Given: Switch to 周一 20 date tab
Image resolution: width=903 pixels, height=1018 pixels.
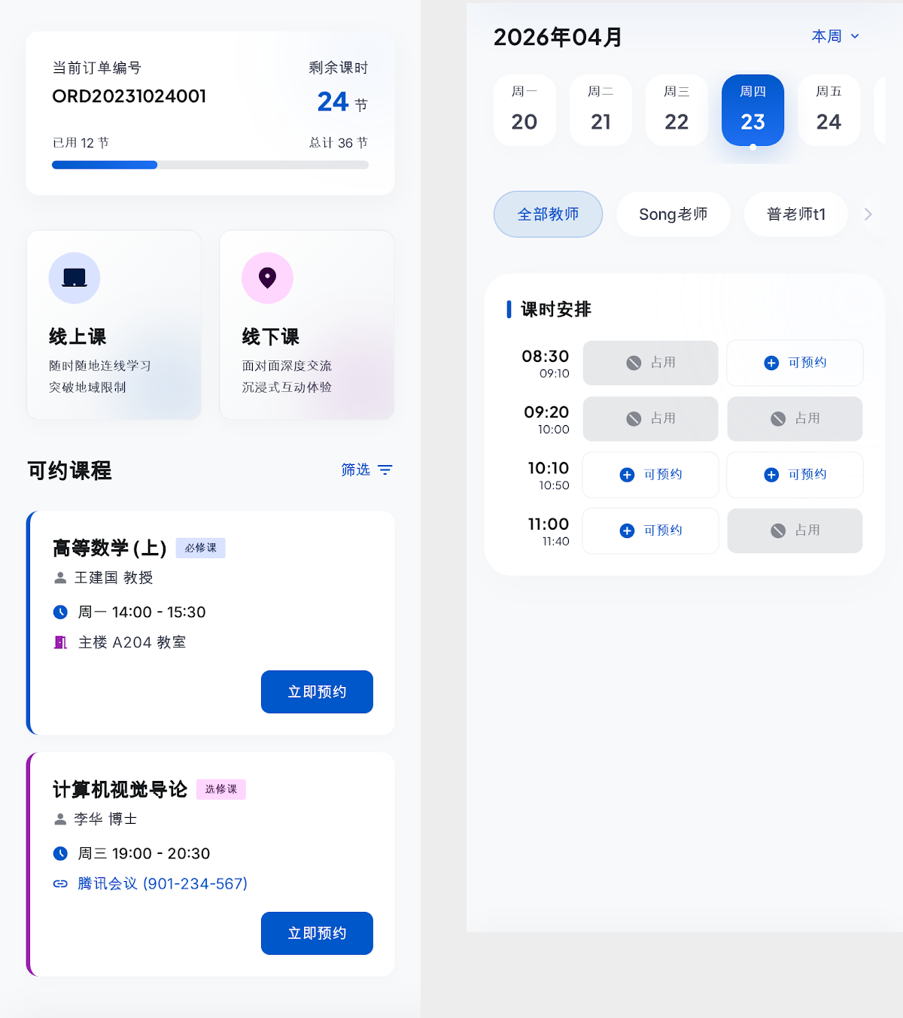Looking at the screenshot, I should (524, 110).
